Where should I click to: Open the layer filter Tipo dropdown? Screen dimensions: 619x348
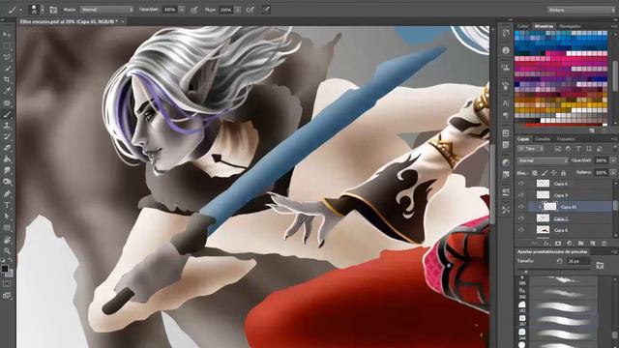531,149
